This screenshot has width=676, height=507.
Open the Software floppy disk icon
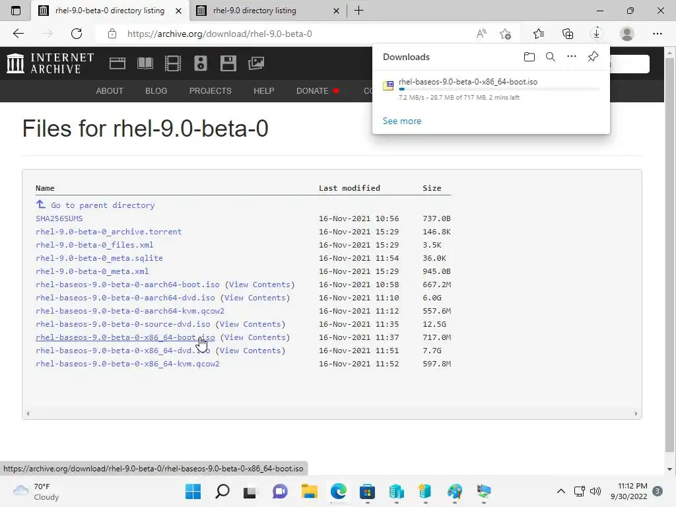coord(228,63)
